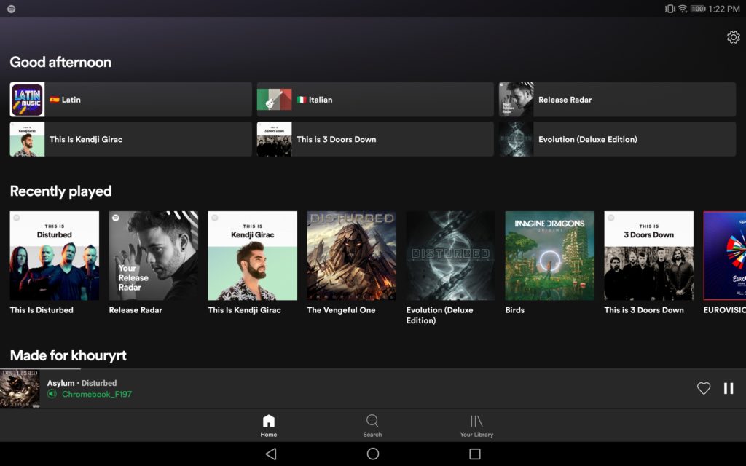Open Spotify settings gear icon
This screenshot has width=746, height=466.
[x=733, y=37]
